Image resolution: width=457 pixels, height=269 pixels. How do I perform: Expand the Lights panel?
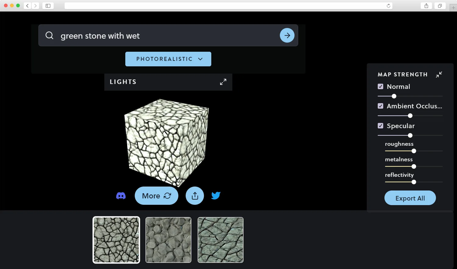tap(223, 82)
